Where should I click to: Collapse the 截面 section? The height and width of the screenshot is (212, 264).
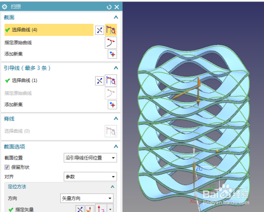116,17
